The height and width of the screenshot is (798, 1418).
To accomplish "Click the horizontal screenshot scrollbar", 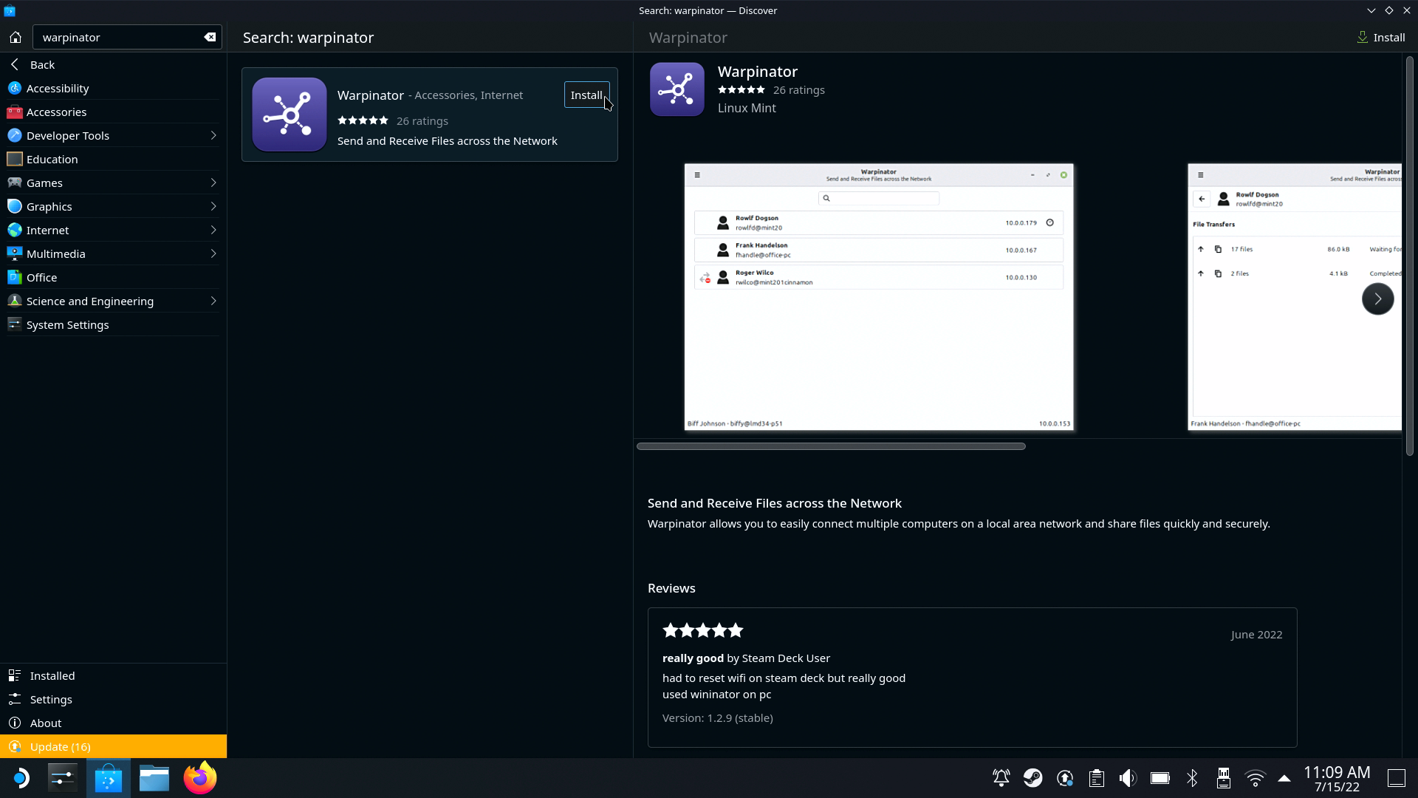I will pyautogui.click(x=831, y=446).
